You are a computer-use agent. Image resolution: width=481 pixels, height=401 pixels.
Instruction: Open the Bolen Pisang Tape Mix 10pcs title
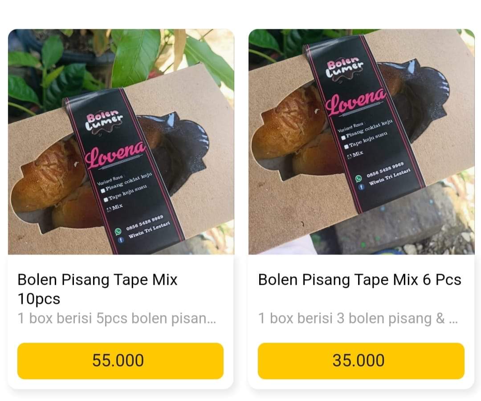pyautogui.click(x=98, y=289)
